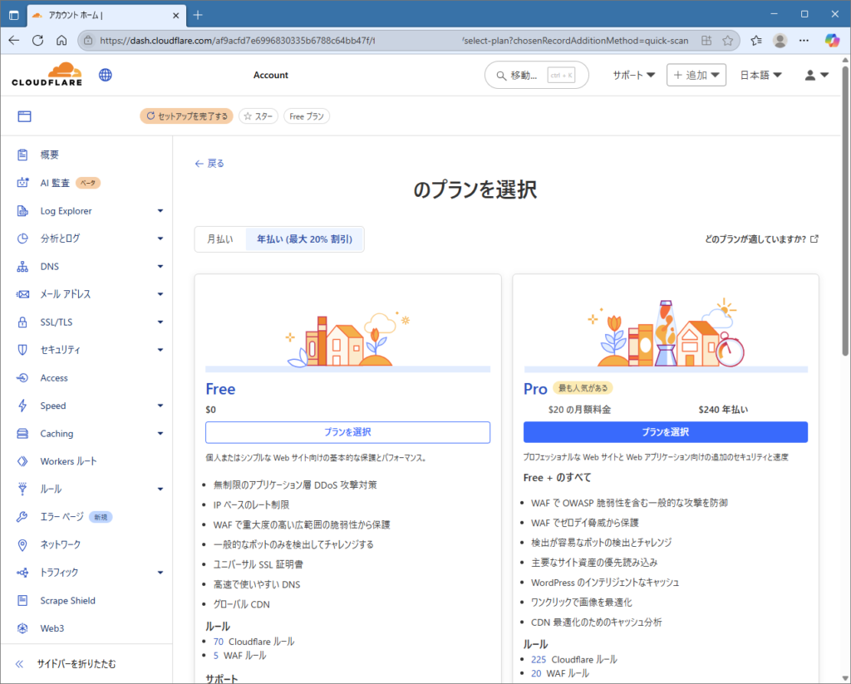Click the Access arrow-circle icon
The image size is (851, 684).
click(x=22, y=378)
